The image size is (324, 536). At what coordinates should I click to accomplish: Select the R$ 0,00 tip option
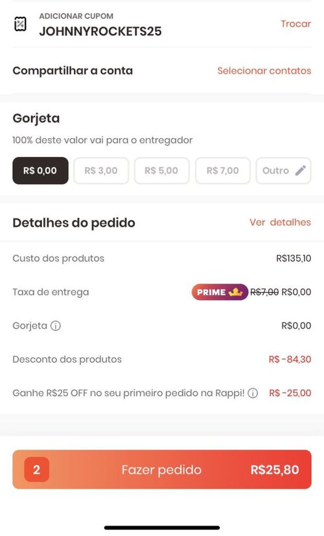(40, 170)
